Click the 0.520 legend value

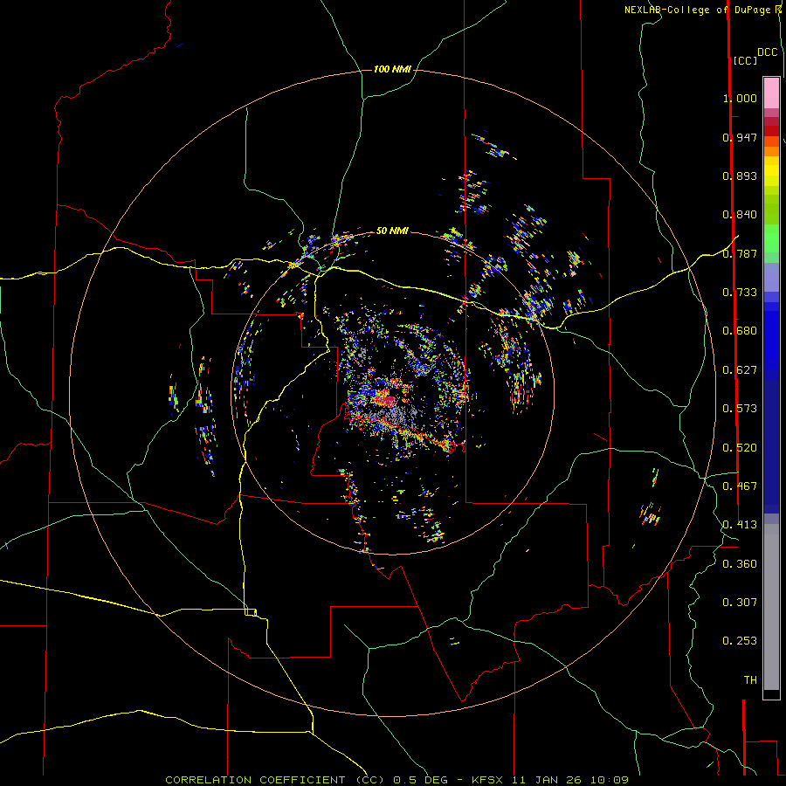pos(740,448)
